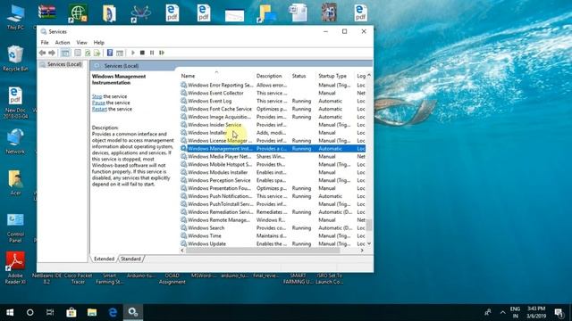Image resolution: width=572 pixels, height=321 pixels.
Task: Sort by the Startup Type column header
Action: pos(335,76)
